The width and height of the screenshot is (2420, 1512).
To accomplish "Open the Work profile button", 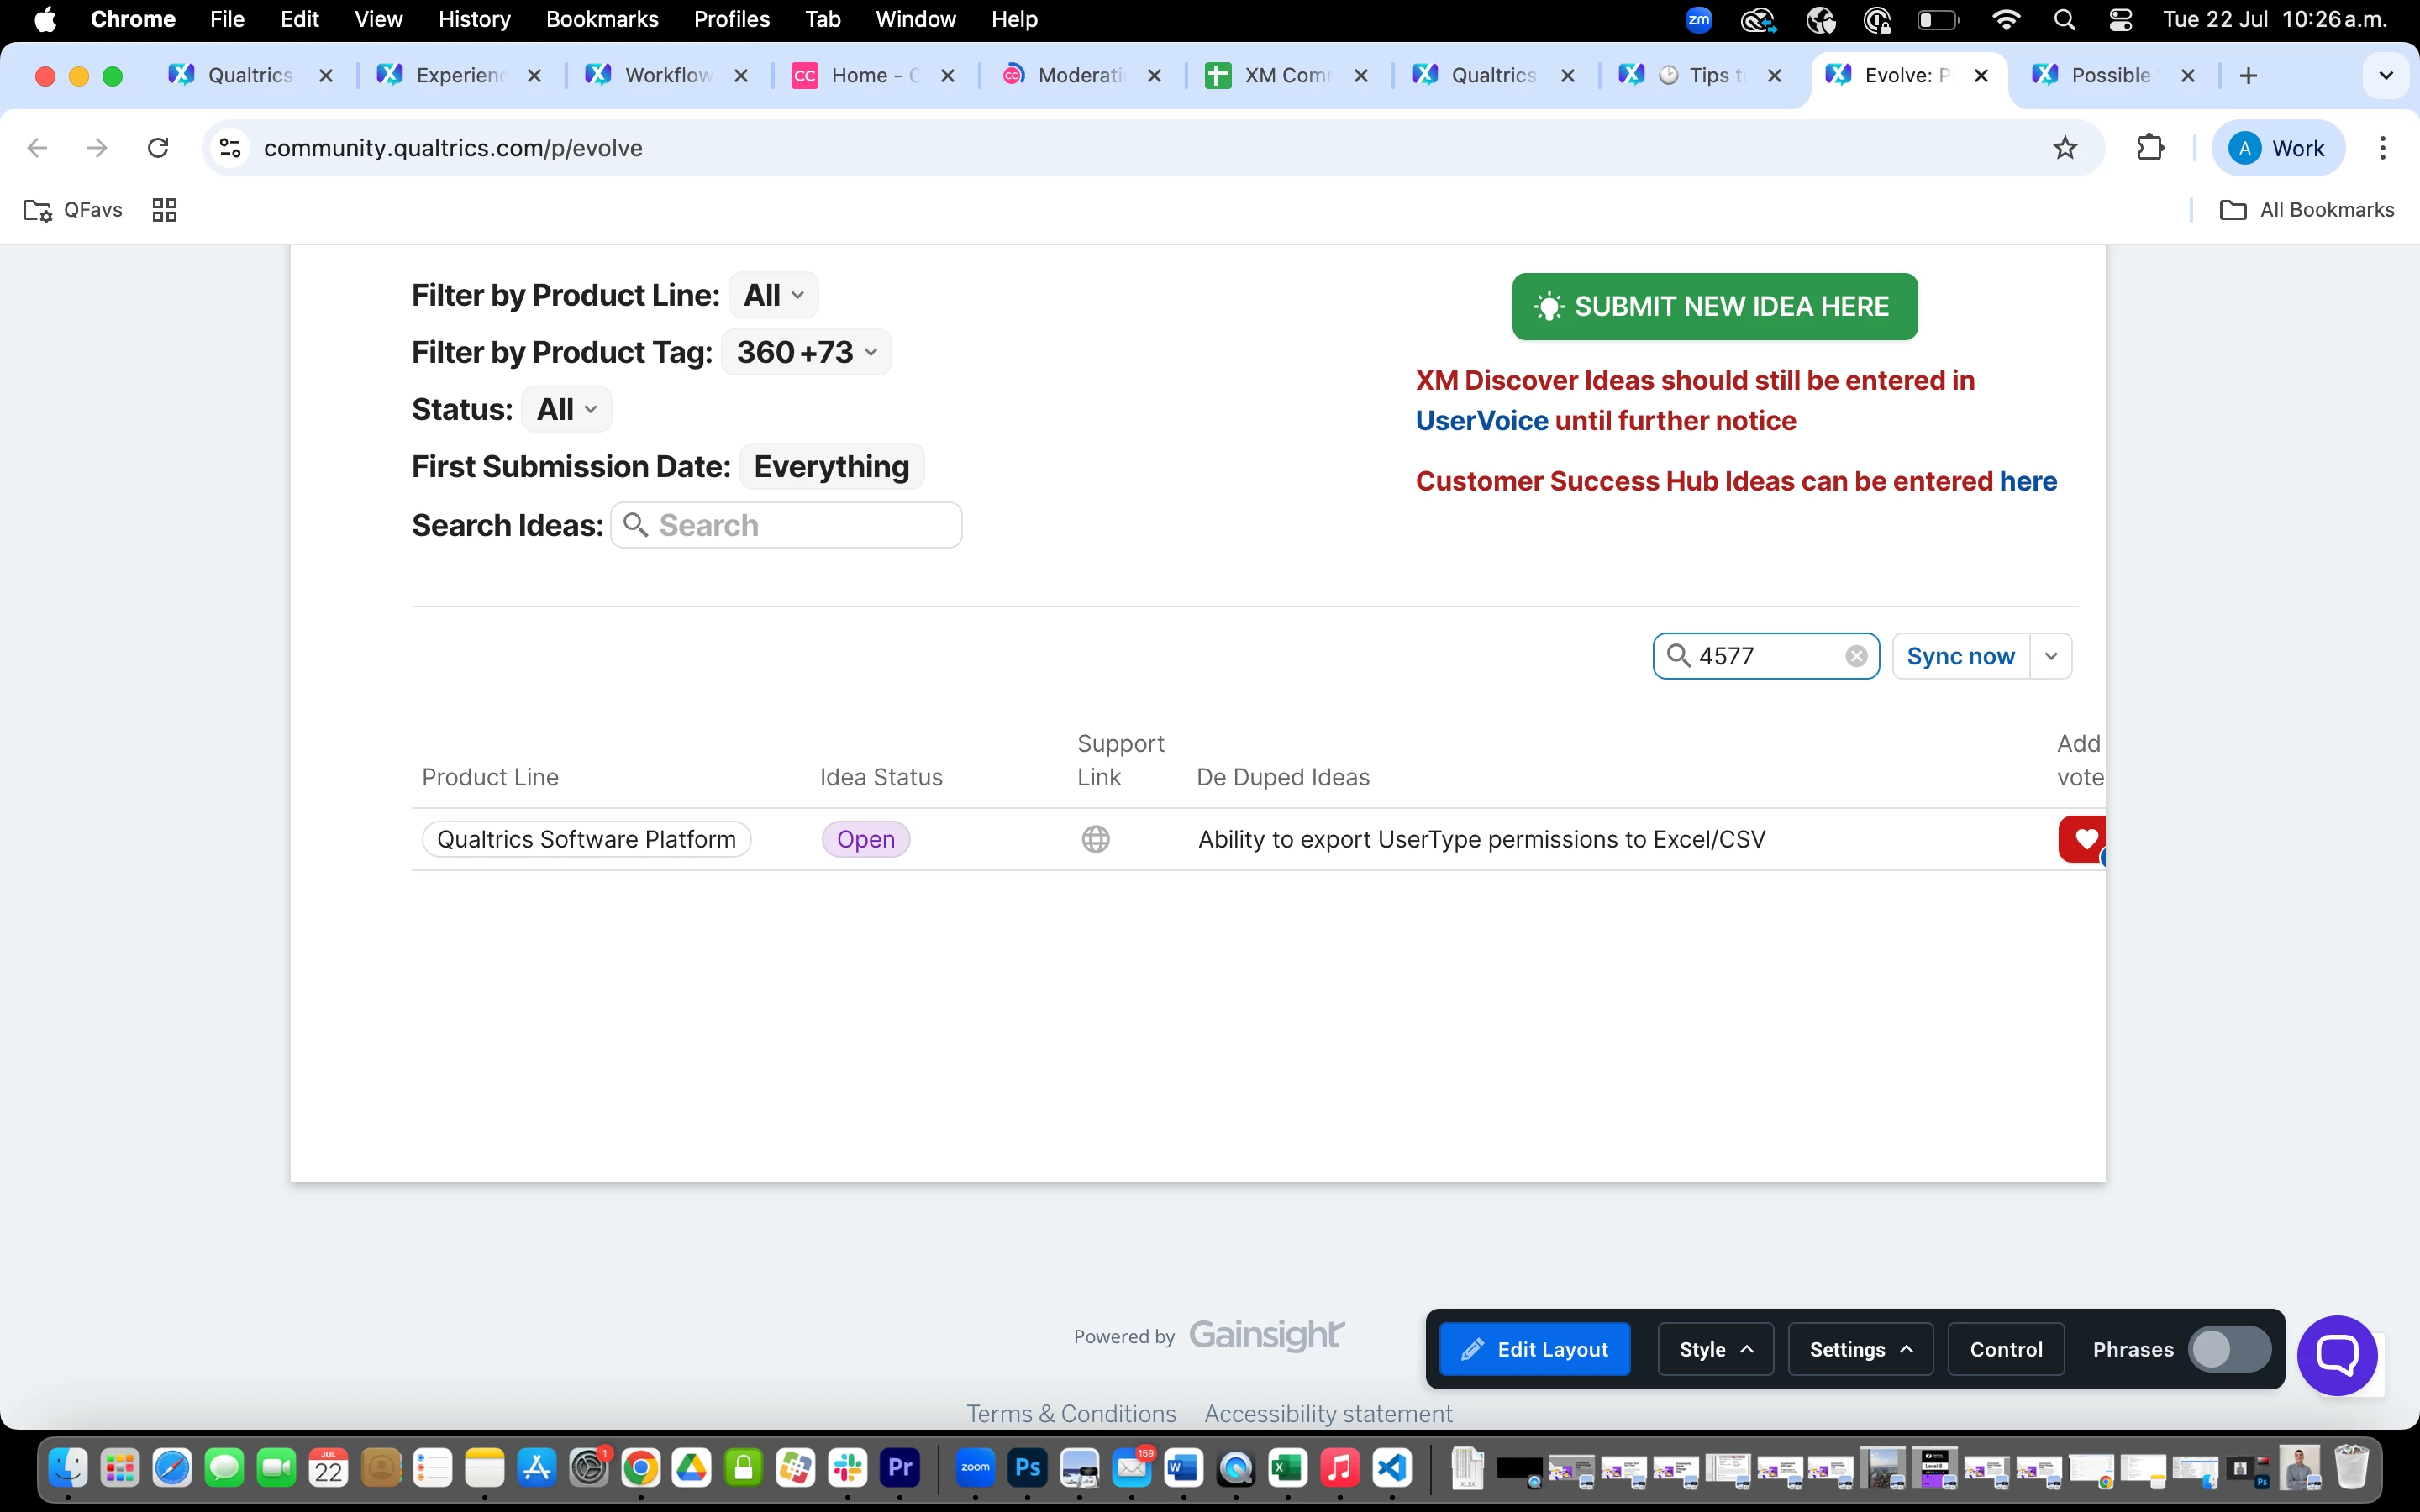I will 2277,148.
